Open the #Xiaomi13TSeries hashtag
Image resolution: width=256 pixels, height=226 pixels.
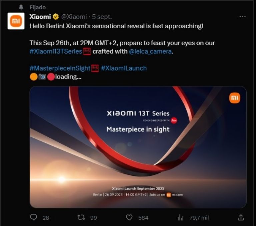pos(56,51)
